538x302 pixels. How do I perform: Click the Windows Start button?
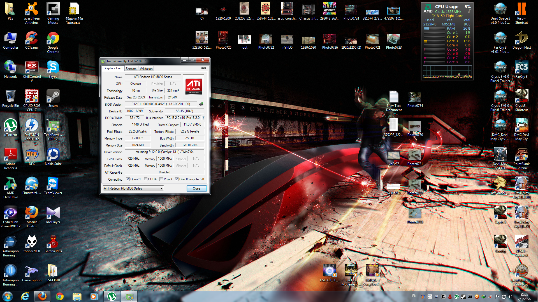[8, 296]
